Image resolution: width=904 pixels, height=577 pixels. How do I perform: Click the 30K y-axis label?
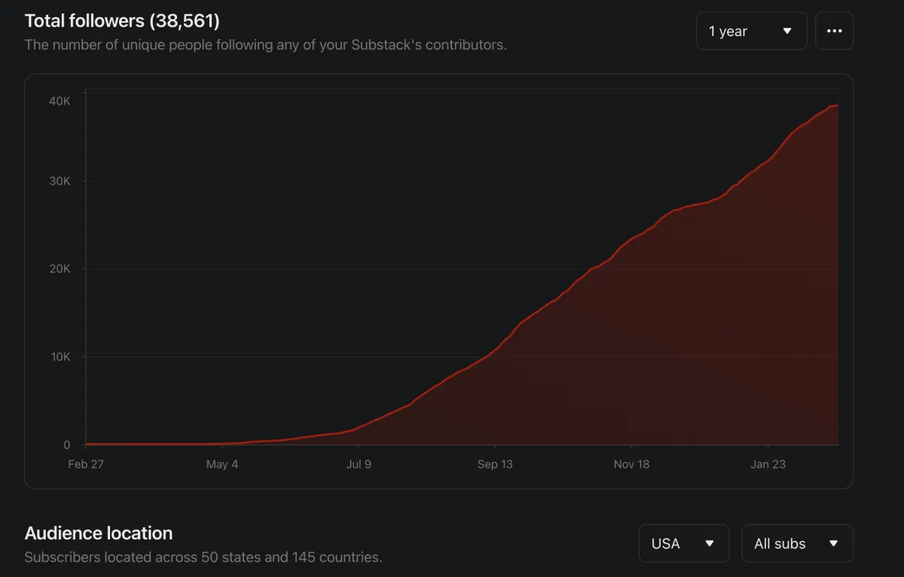tap(60, 181)
